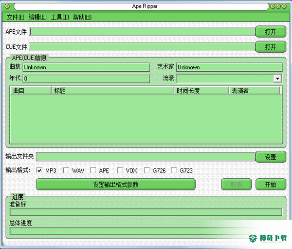This screenshot has height=249, width=292.
Task: Expand the 流派 genre dropdown arrow
Action: [x=277, y=79]
